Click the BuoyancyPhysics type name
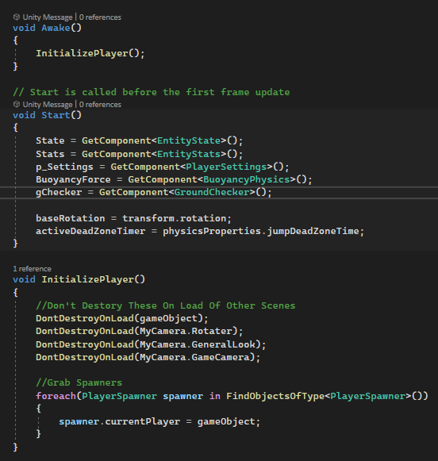Image resolution: width=438 pixels, height=461 pixels. point(247,179)
